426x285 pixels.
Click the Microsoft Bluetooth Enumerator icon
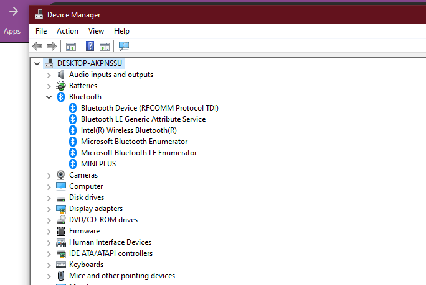pyautogui.click(x=73, y=142)
